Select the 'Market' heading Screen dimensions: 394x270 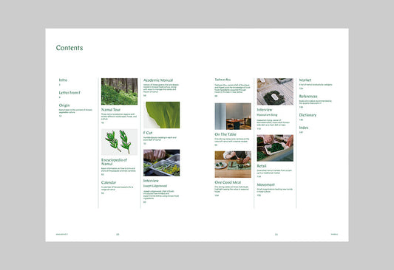pyautogui.click(x=305, y=80)
